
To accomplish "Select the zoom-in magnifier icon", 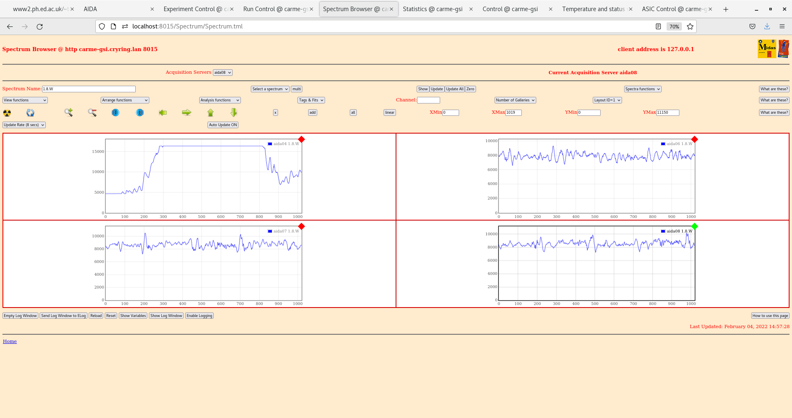I will (x=68, y=112).
